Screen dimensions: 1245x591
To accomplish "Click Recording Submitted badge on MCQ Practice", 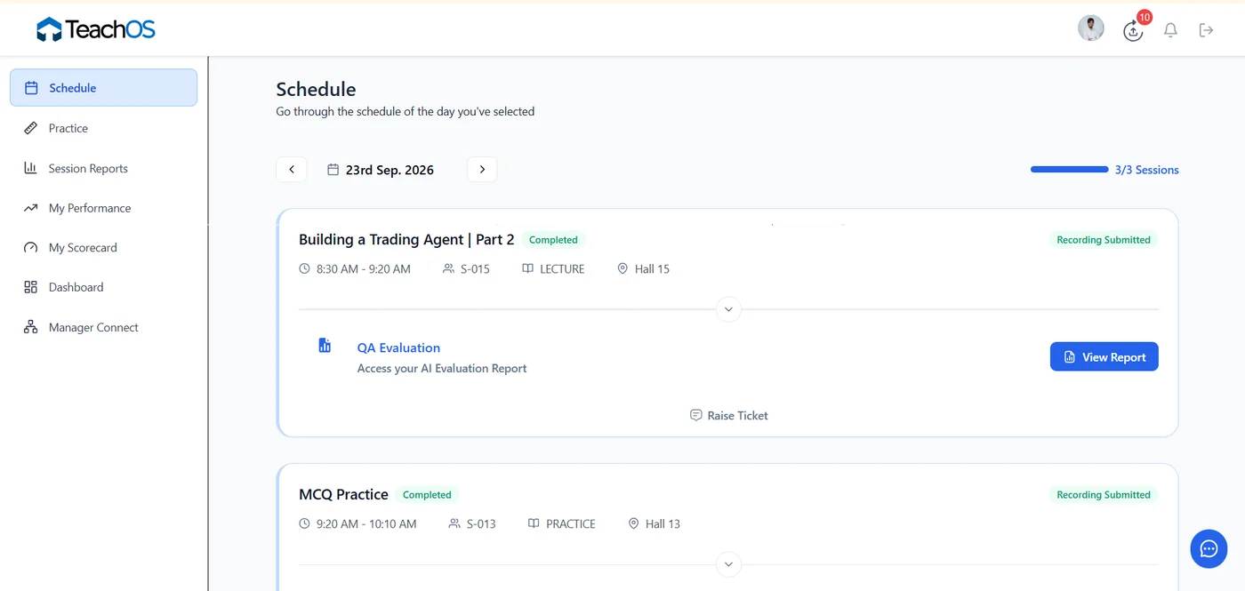I will [x=1104, y=495].
